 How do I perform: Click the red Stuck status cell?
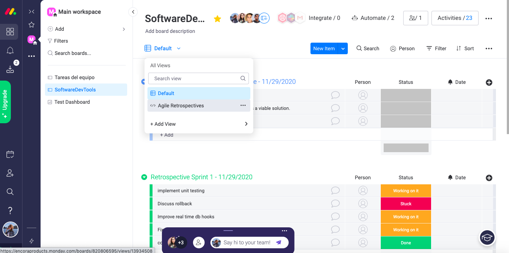pos(406,204)
